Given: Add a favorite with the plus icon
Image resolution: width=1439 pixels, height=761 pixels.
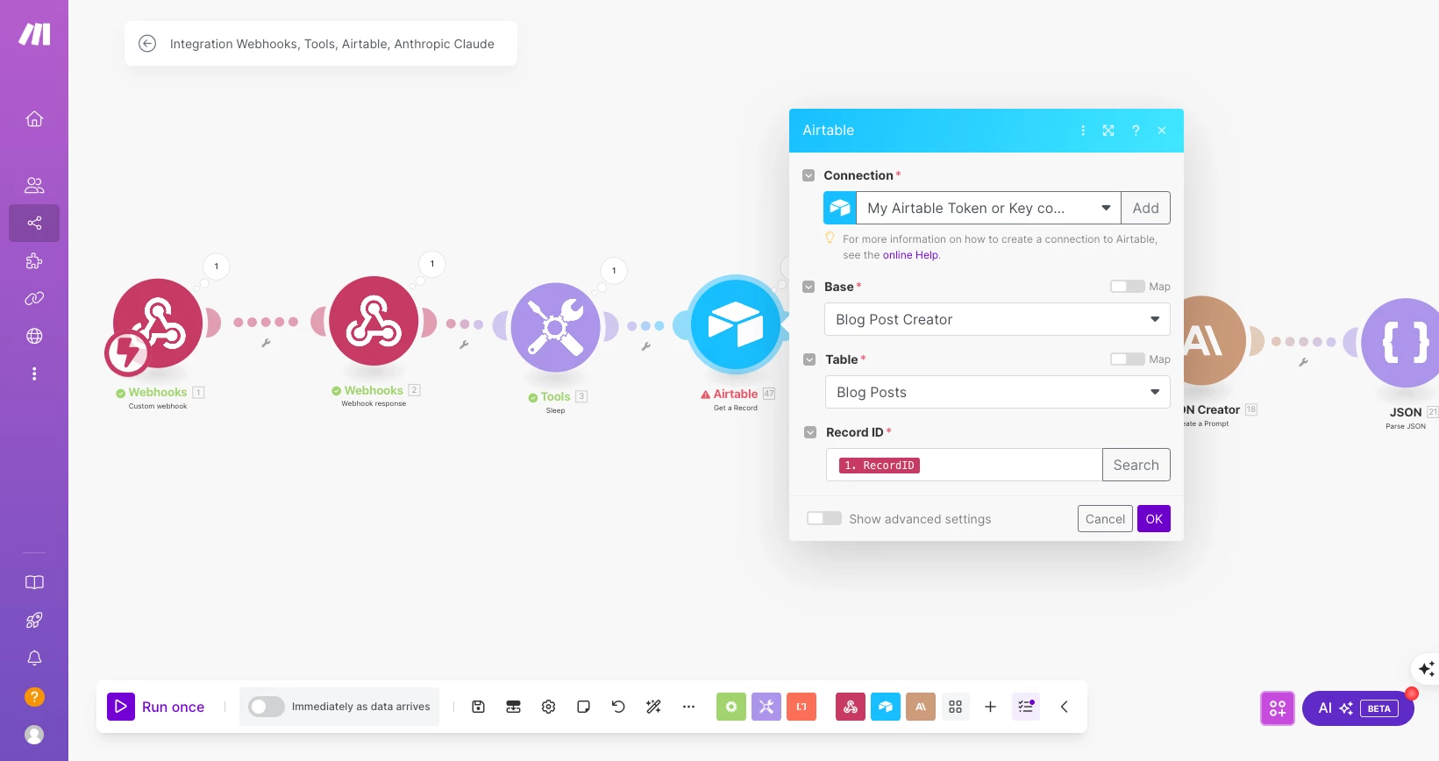Looking at the screenshot, I should pyautogui.click(x=990, y=707).
